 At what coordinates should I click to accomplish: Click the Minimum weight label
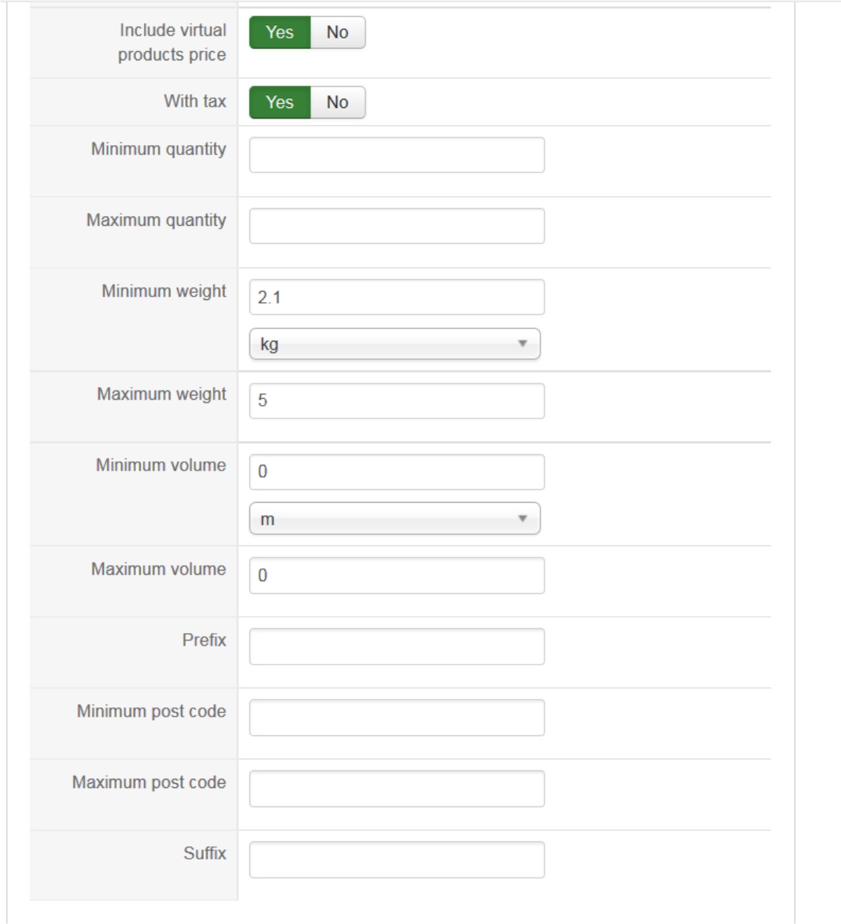[x=164, y=291]
